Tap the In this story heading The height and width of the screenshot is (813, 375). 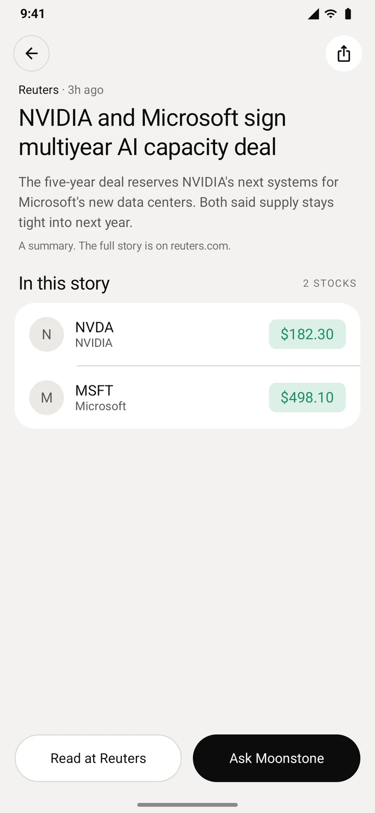pos(64,283)
